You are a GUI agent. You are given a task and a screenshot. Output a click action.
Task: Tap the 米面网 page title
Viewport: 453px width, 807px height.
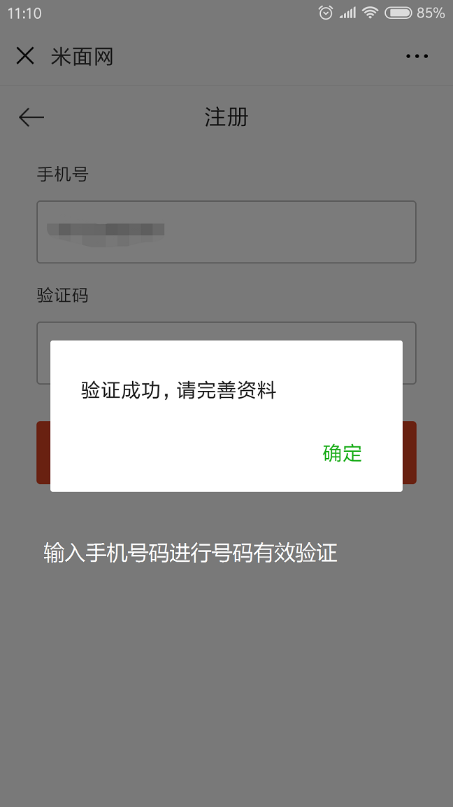tap(82, 56)
